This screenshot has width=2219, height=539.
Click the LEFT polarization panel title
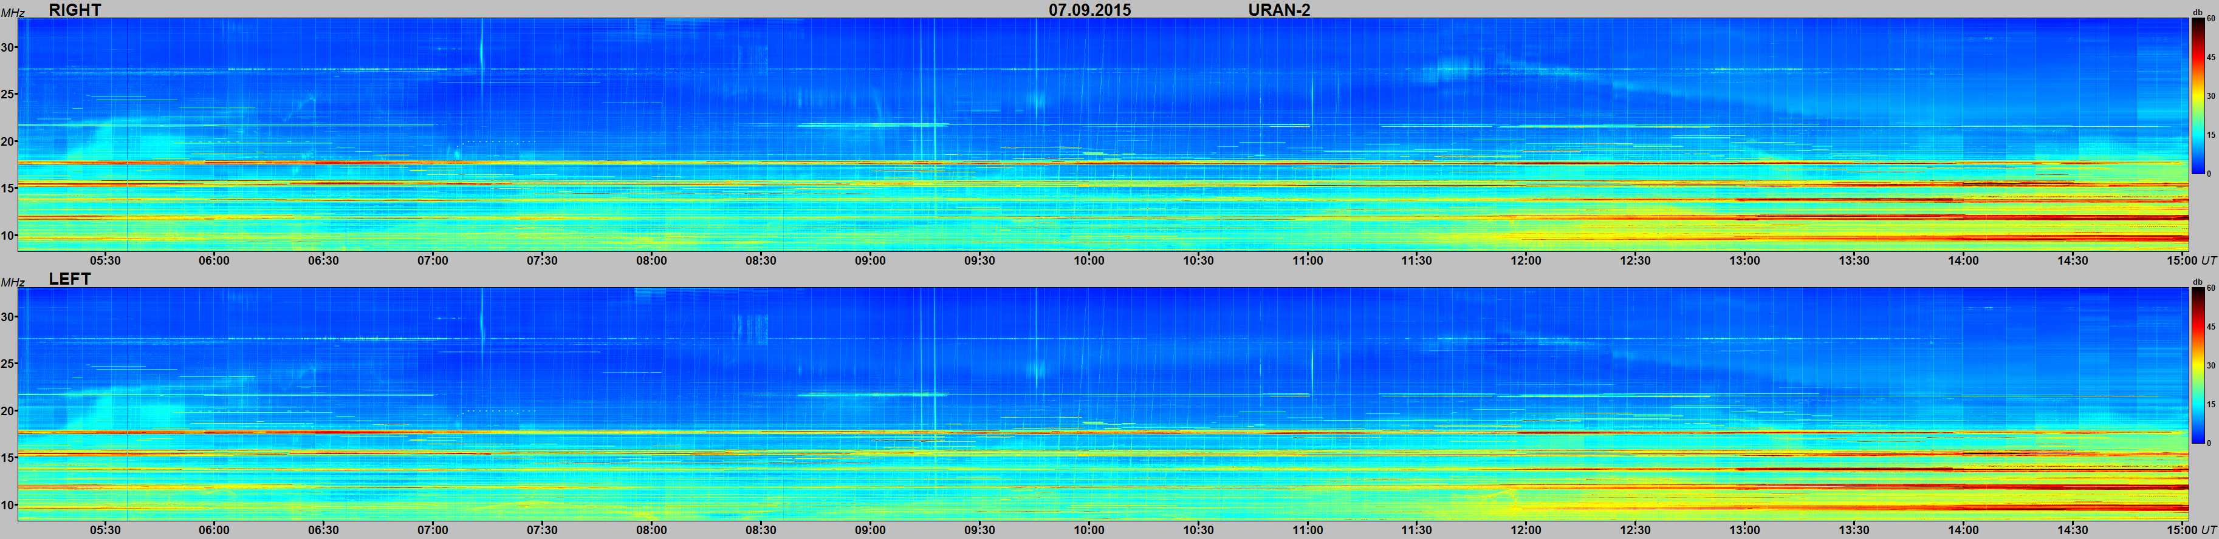[70, 280]
